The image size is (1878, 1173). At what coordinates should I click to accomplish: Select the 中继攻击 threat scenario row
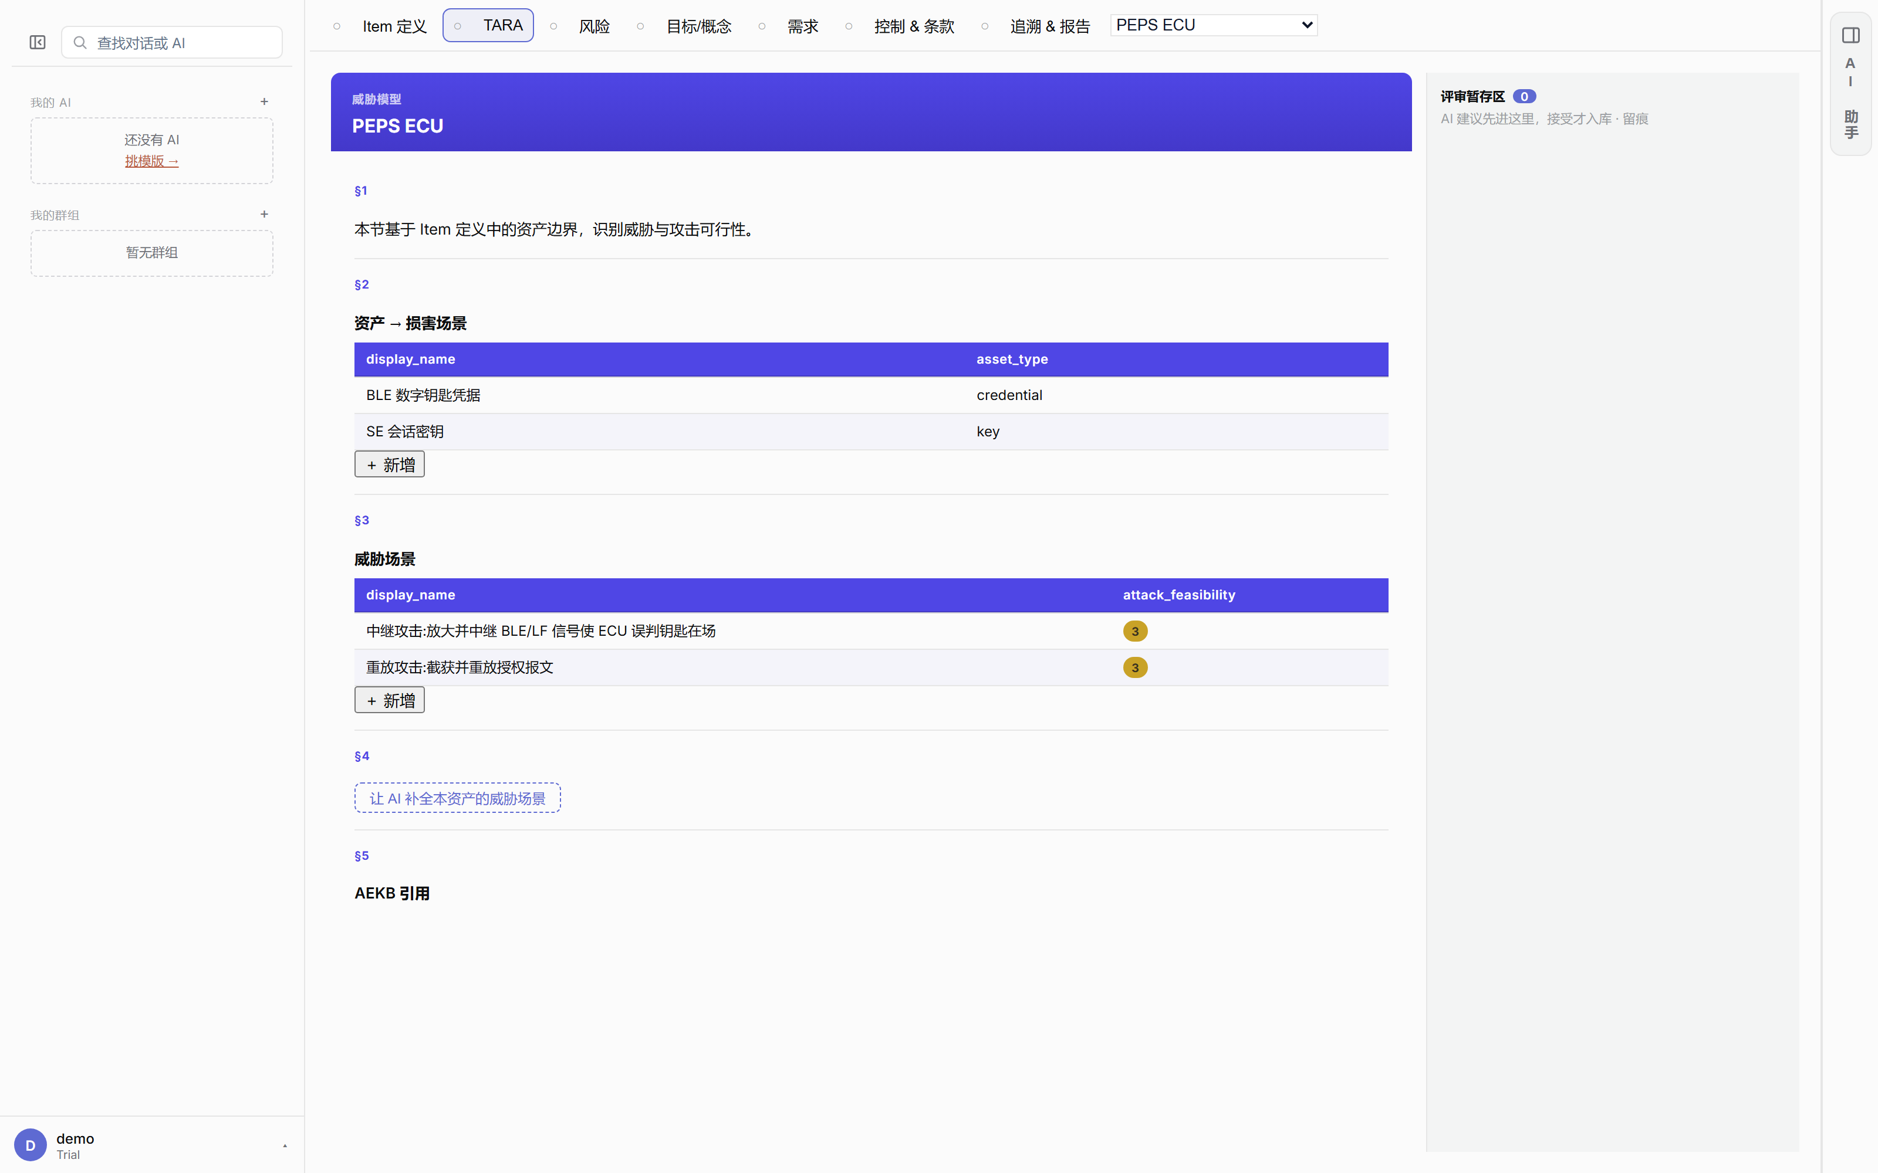[871, 630]
